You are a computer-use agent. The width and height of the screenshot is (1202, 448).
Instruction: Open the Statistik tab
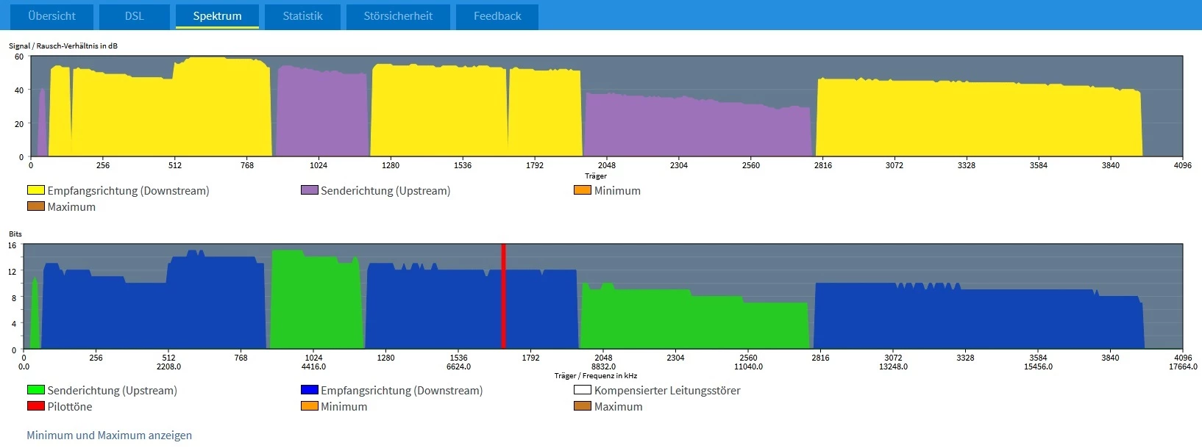pyautogui.click(x=302, y=16)
